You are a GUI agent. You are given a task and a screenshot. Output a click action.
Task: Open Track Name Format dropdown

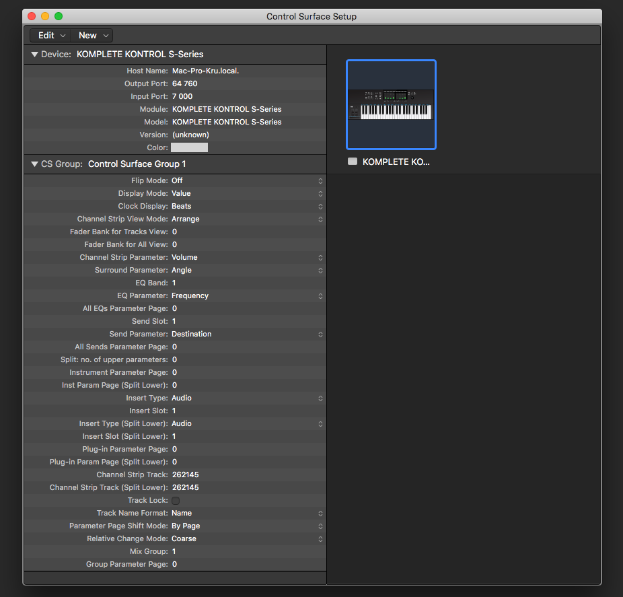[x=246, y=513]
